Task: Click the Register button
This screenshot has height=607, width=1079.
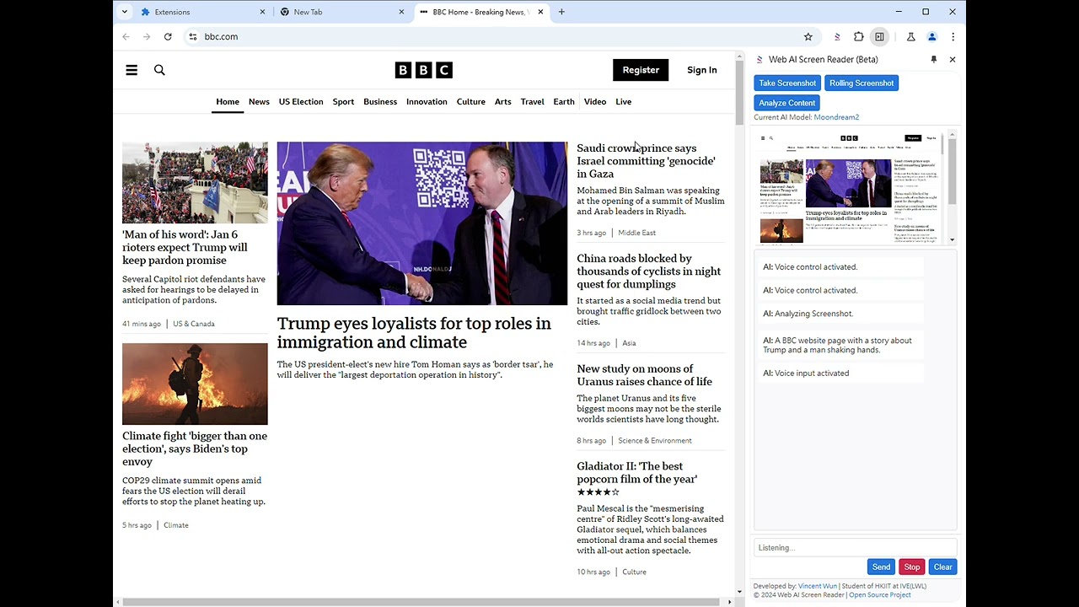Action: 641,70
